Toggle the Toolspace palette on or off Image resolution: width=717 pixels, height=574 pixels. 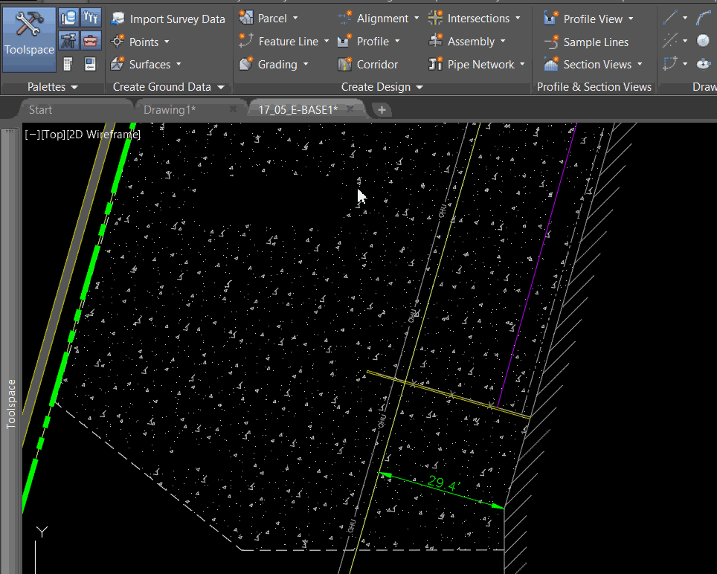tap(28, 37)
